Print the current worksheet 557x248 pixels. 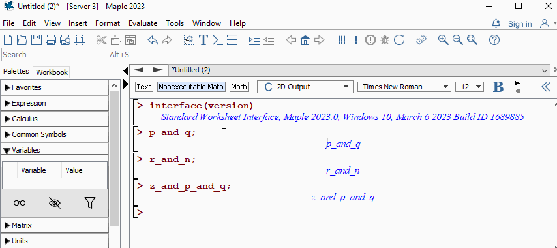[x=51, y=40]
